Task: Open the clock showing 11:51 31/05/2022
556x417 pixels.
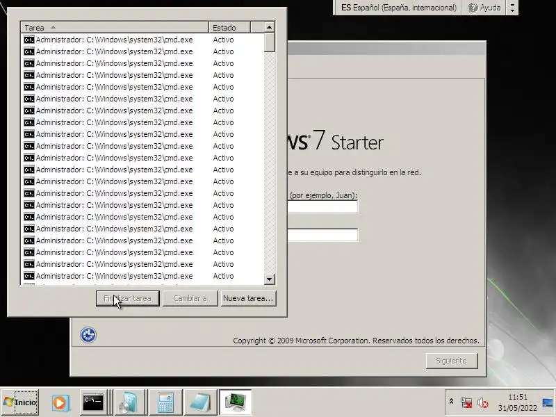Action: [518, 402]
